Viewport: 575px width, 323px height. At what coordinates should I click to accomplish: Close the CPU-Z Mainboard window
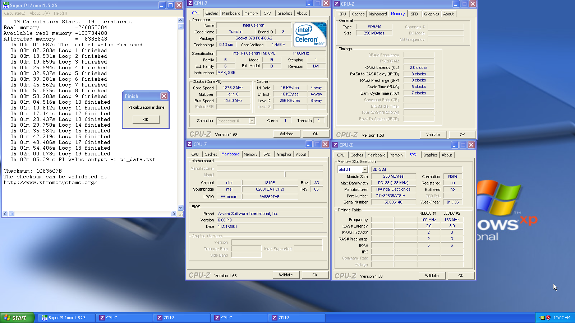tap(325, 144)
